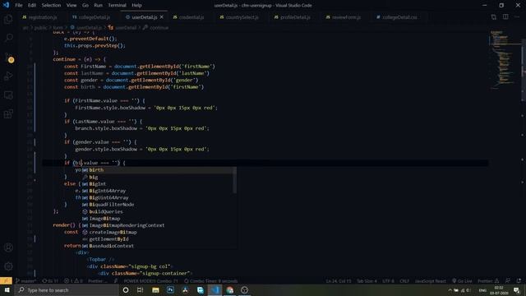526x296 pixels.
Task: Open Photoshop from the taskbar
Action: click(170, 290)
